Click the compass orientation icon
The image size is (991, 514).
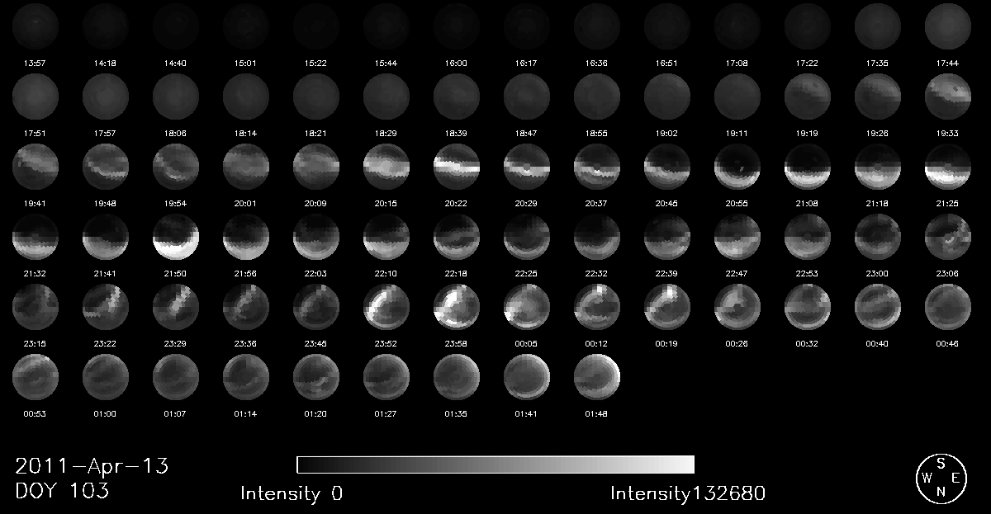click(x=941, y=477)
